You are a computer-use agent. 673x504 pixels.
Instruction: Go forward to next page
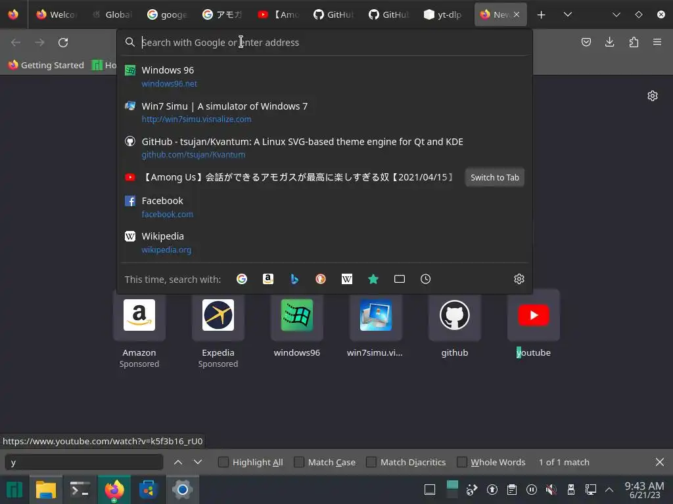point(39,43)
